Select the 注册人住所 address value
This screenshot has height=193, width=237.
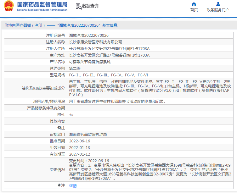click(109, 49)
